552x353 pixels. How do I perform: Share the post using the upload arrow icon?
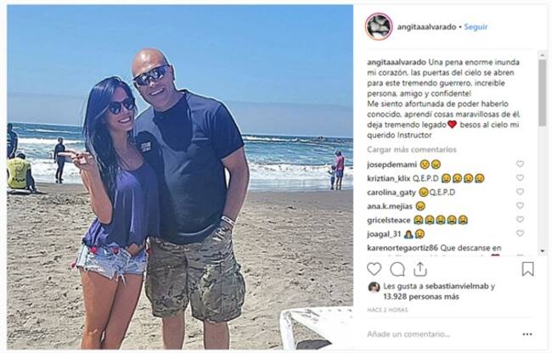click(420, 269)
